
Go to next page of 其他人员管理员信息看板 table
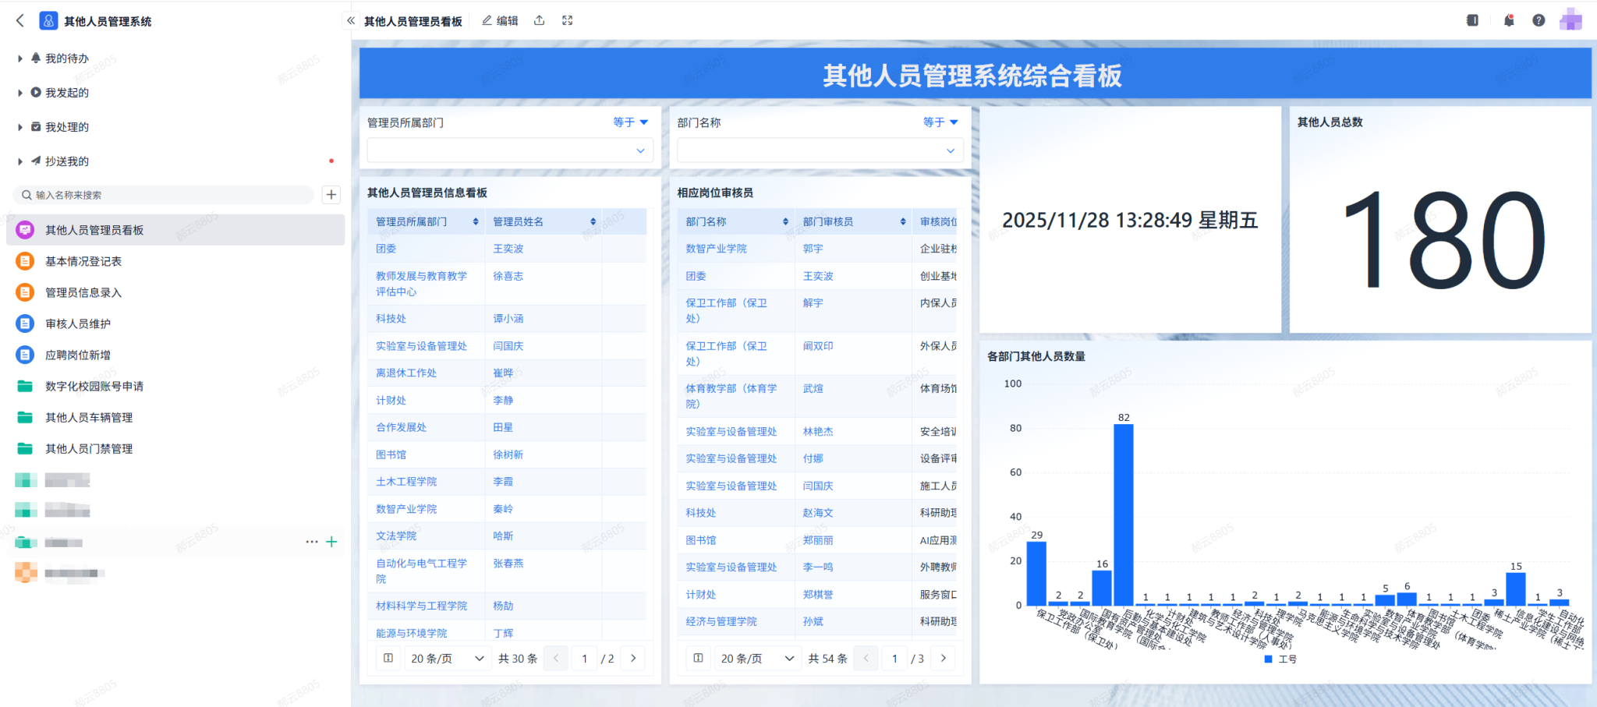(x=632, y=658)
